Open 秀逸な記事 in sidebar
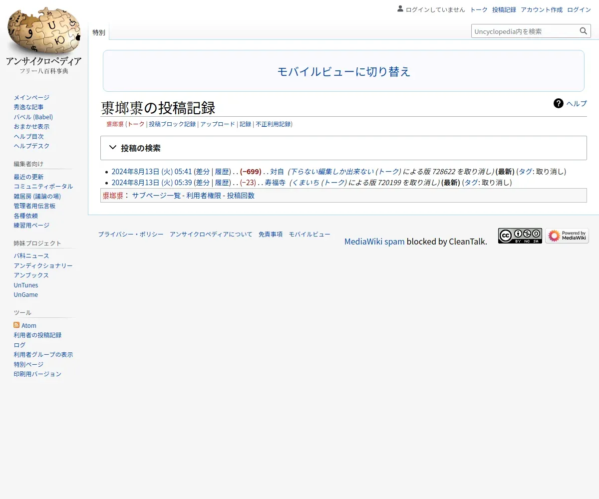 click(28, 107)
